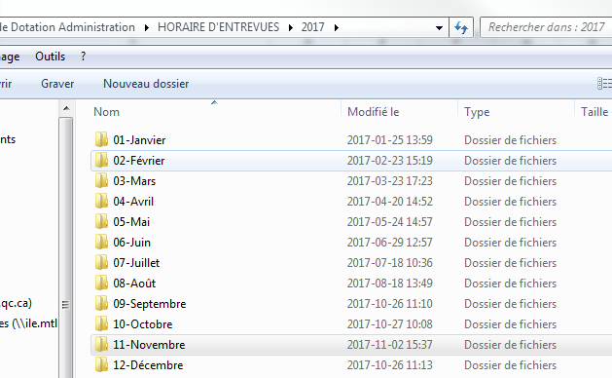
Task: Refresh the folder with the address bar arrows button
Action: point(461,27)
